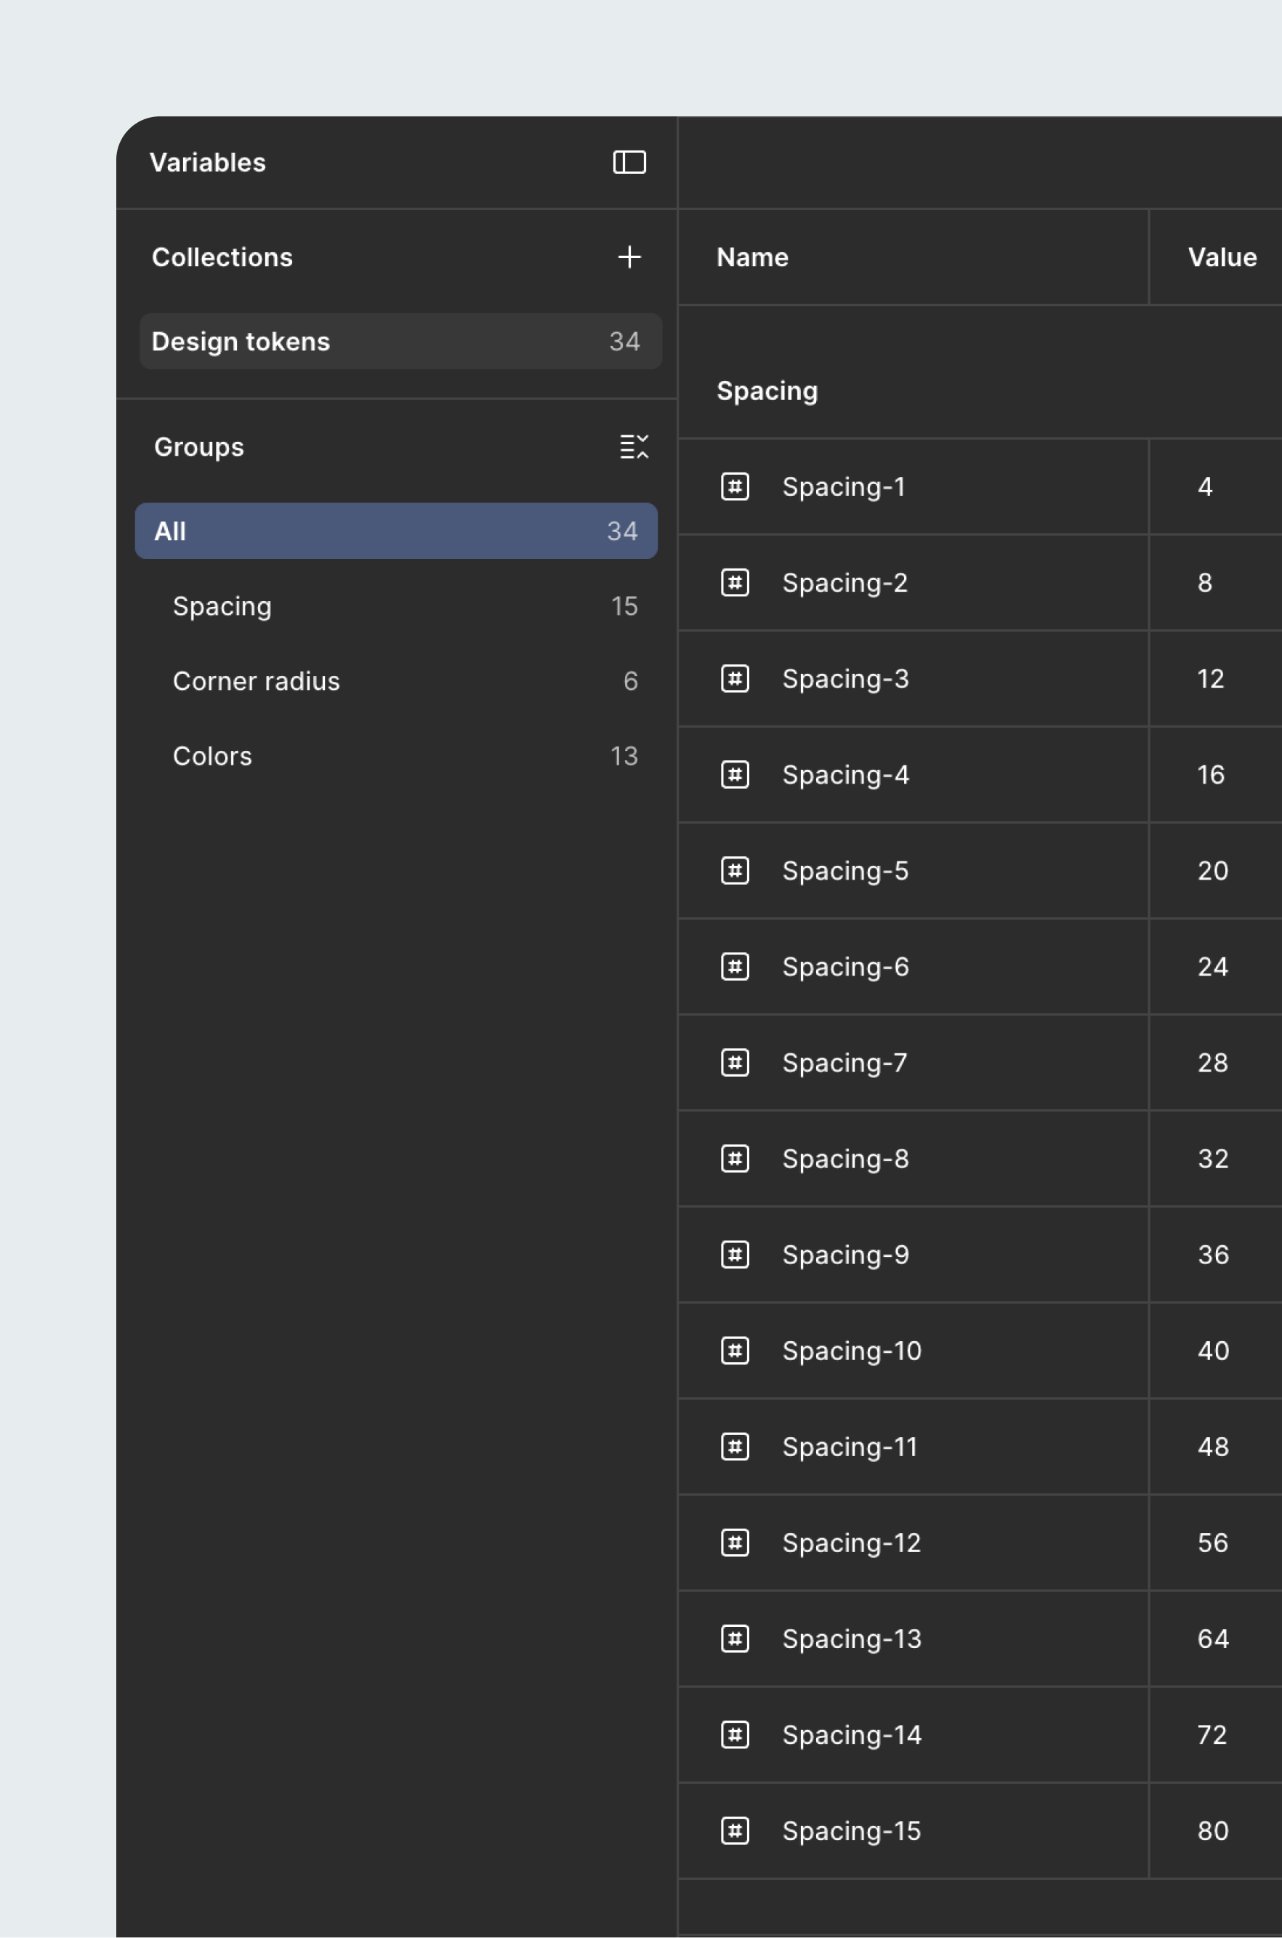
Task: Click number type icon for Spacing-7
Action: (x=734, y=1062)
